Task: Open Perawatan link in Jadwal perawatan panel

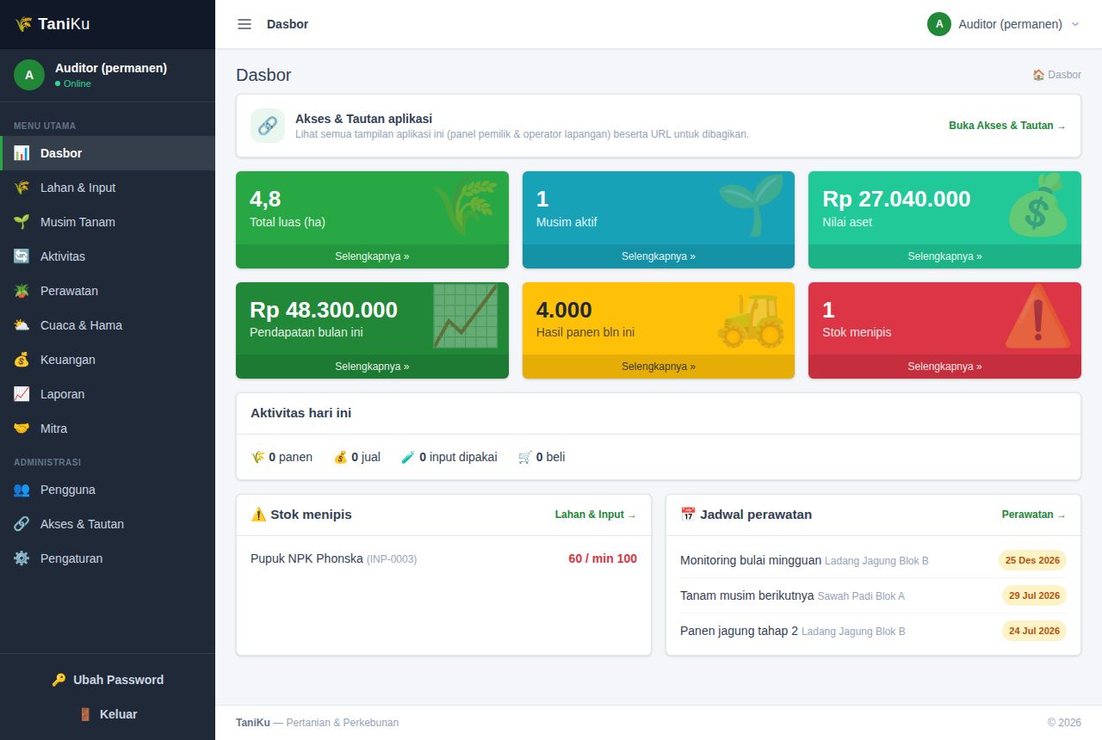Action: 1034,515
